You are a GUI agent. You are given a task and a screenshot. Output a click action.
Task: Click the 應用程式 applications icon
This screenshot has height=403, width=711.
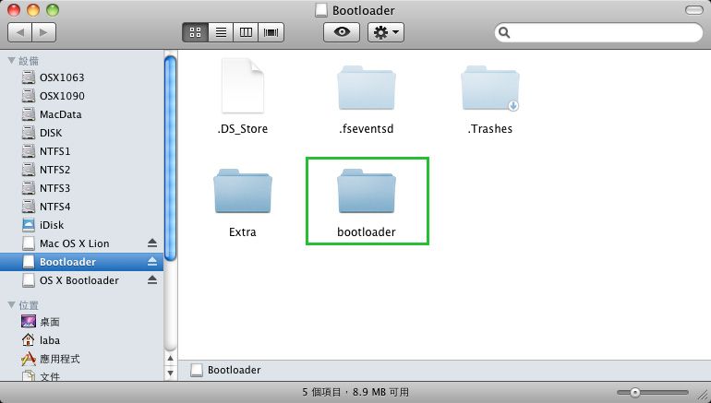[29, 359]
